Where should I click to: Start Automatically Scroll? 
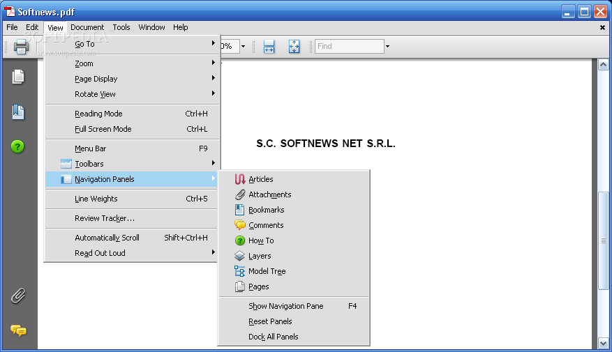(x=132, y=238)
